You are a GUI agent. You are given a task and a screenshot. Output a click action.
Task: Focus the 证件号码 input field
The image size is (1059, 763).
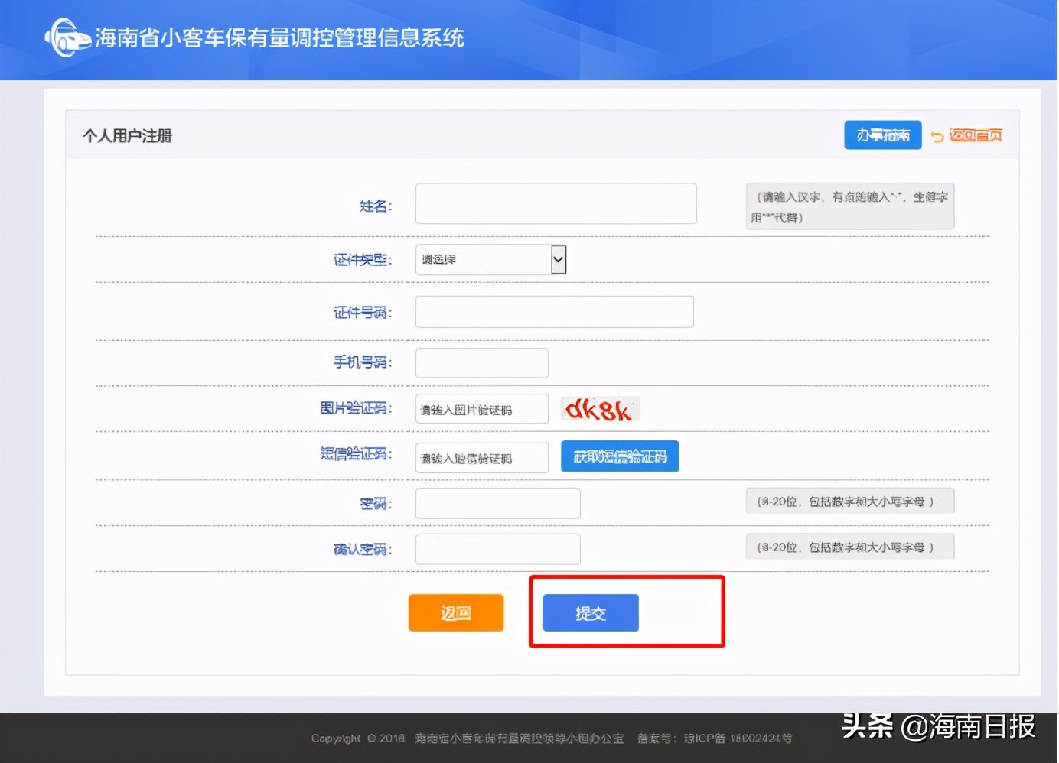[x=554, y=312]
